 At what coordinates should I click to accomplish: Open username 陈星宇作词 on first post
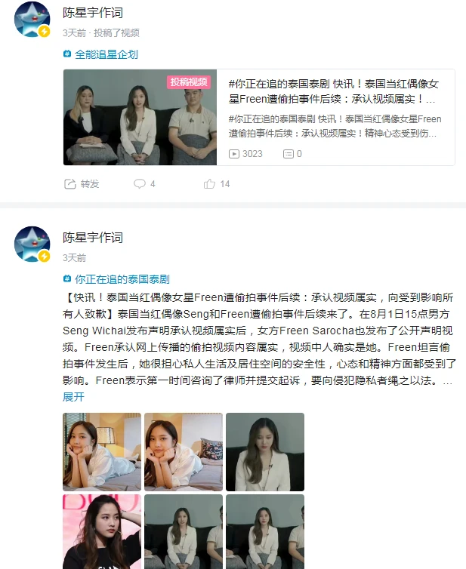tap(93, 13)
